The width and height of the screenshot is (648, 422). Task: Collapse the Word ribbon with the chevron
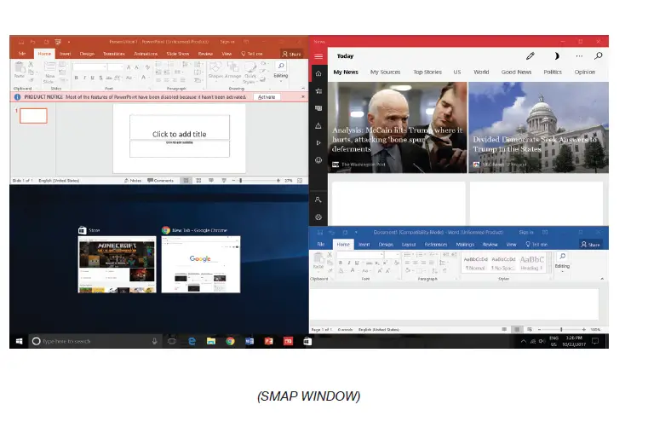pyautogui.click(x=602, y=279)
